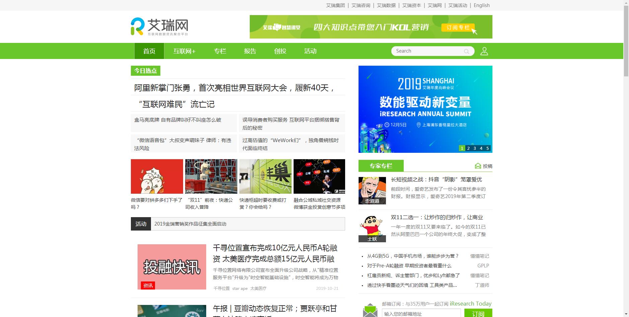The image size is (629, 317).
Task: Open the 互联网+ navigation item
Action: click(184, 51)
